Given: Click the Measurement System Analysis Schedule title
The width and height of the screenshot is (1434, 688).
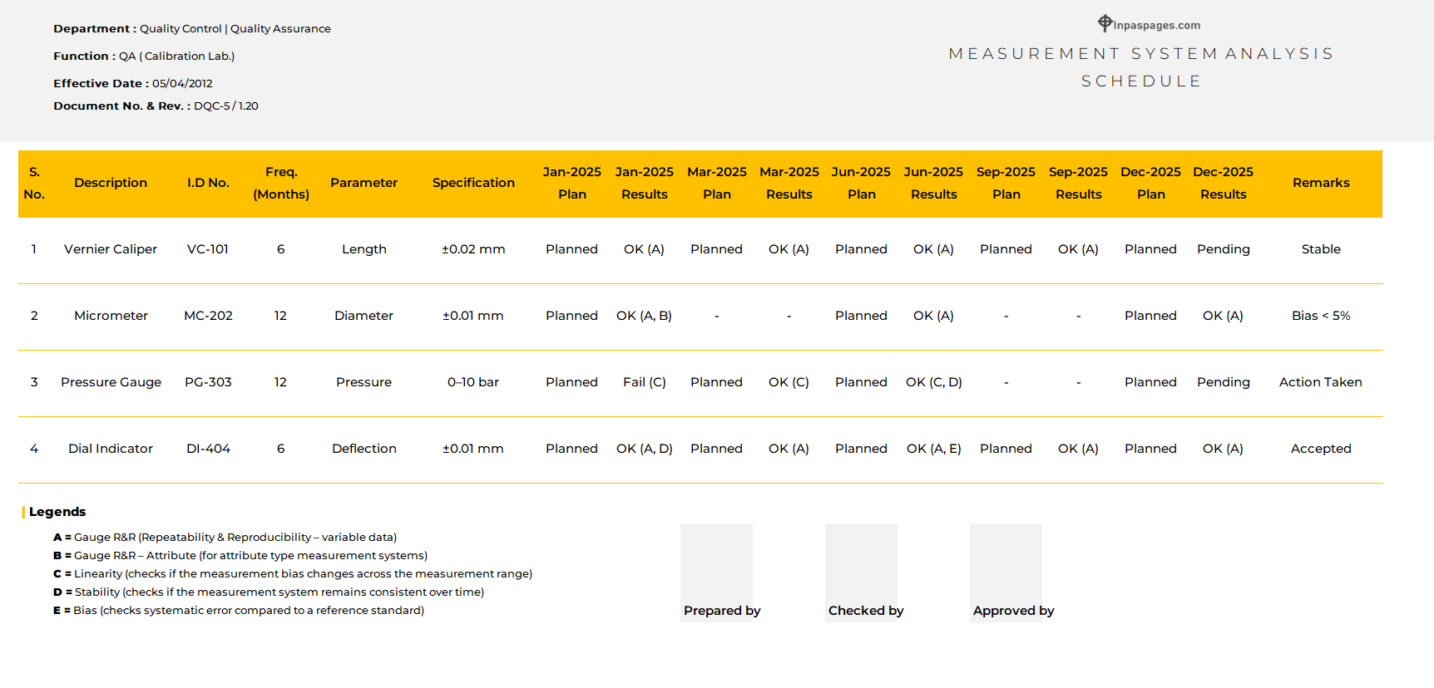Looking at the screenshot, I should (1141, 67).
